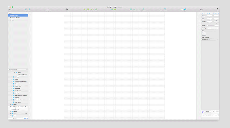The image size is (230, 128).
Task: Click the first alignment icon in the inspector
Action: (x=203, y=13)
